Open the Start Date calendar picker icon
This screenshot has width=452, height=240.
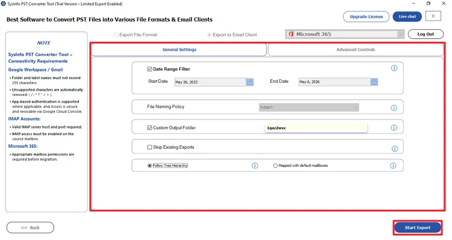(250, 82)
